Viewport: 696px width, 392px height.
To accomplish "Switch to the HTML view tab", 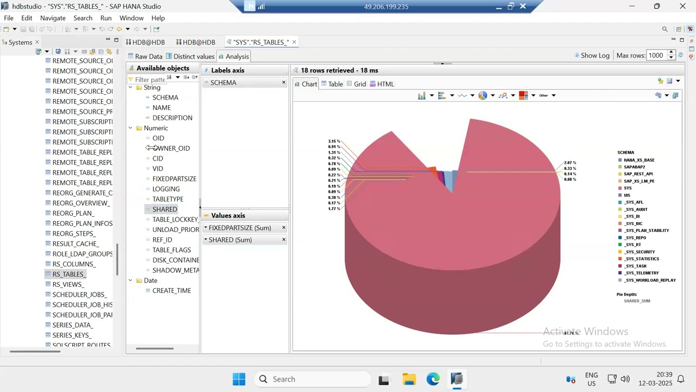I will (382, 84).
